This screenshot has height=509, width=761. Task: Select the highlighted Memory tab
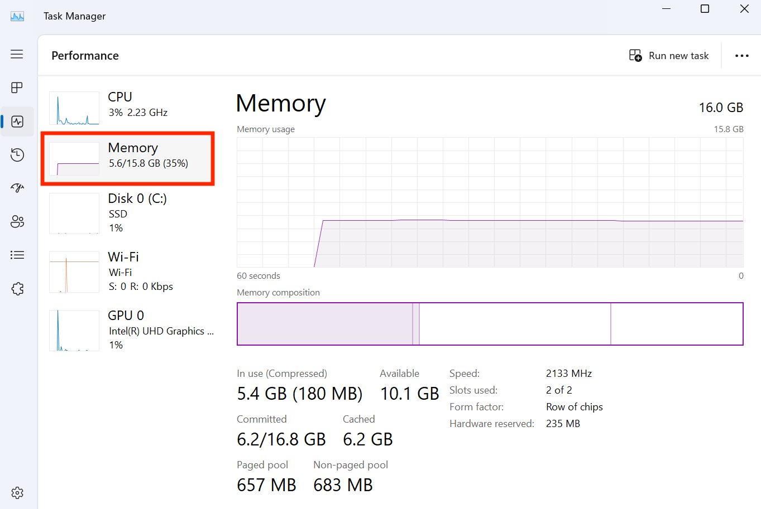[127, 158]
